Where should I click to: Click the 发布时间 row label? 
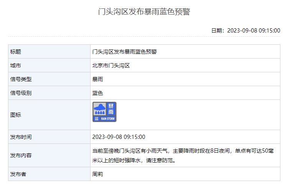click(x=21, y=137)
